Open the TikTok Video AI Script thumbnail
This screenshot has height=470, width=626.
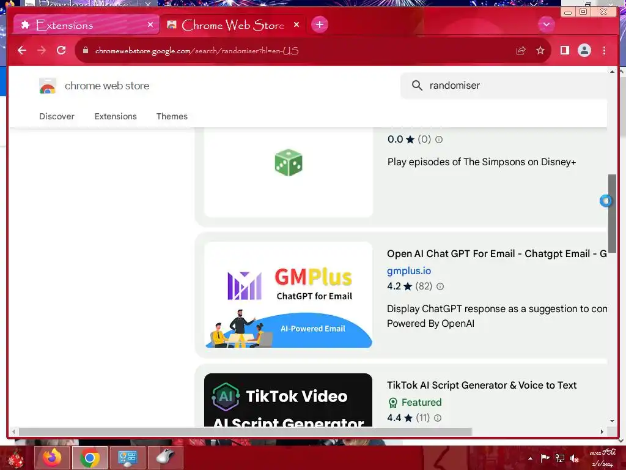coord(289,400)
